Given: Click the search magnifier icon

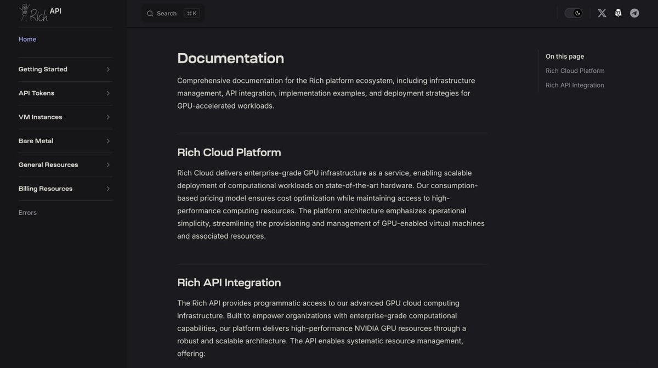Looking at the screenshot, I should click(x=150, y=13).
